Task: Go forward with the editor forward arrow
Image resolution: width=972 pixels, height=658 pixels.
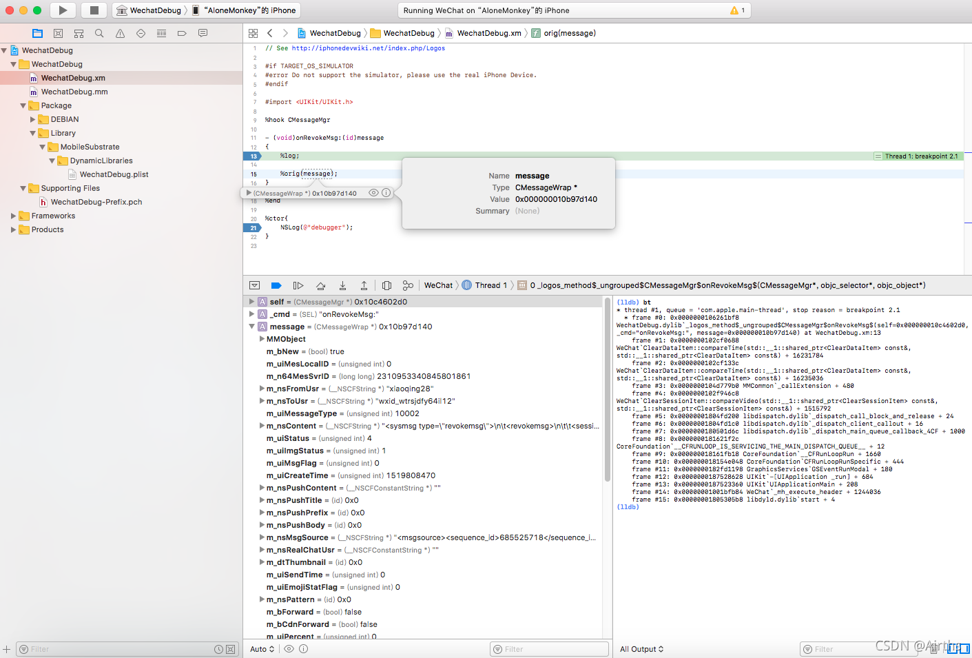Action: click(285, 33)
